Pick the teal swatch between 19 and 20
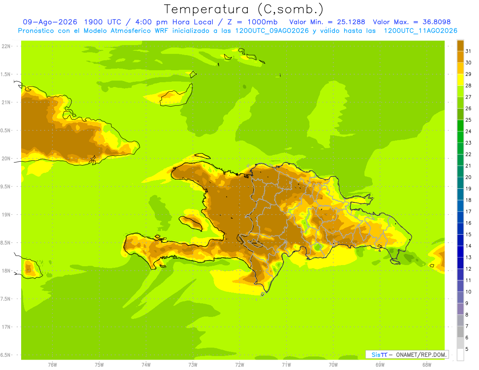 460,183
